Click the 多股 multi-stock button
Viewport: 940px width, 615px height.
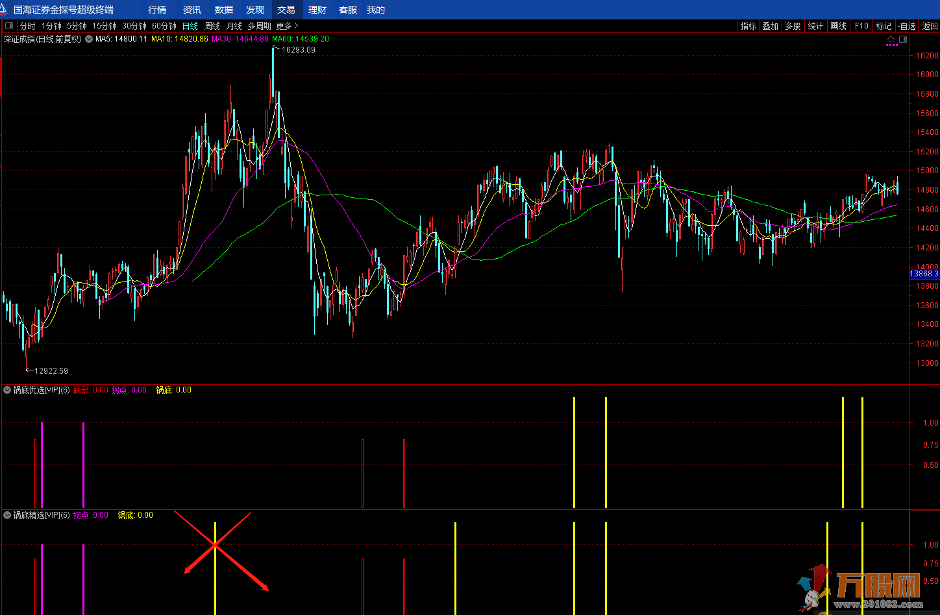click(793, 27)
